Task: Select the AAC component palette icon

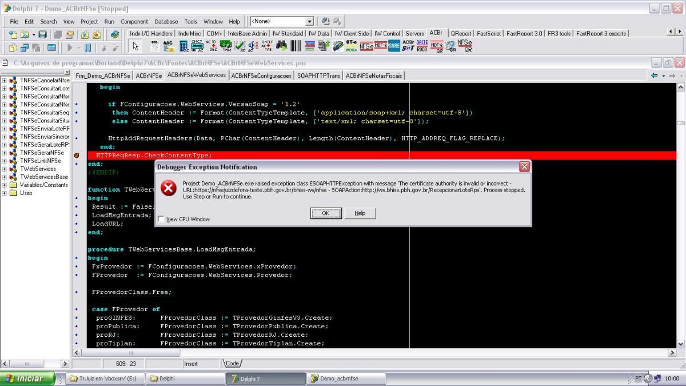Action: coord(167,46)
